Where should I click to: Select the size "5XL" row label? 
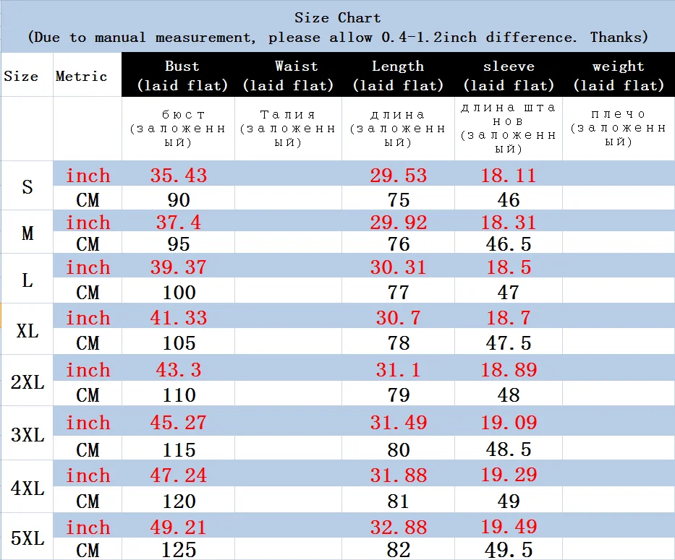pyautogui.click(x=27, y=538)
